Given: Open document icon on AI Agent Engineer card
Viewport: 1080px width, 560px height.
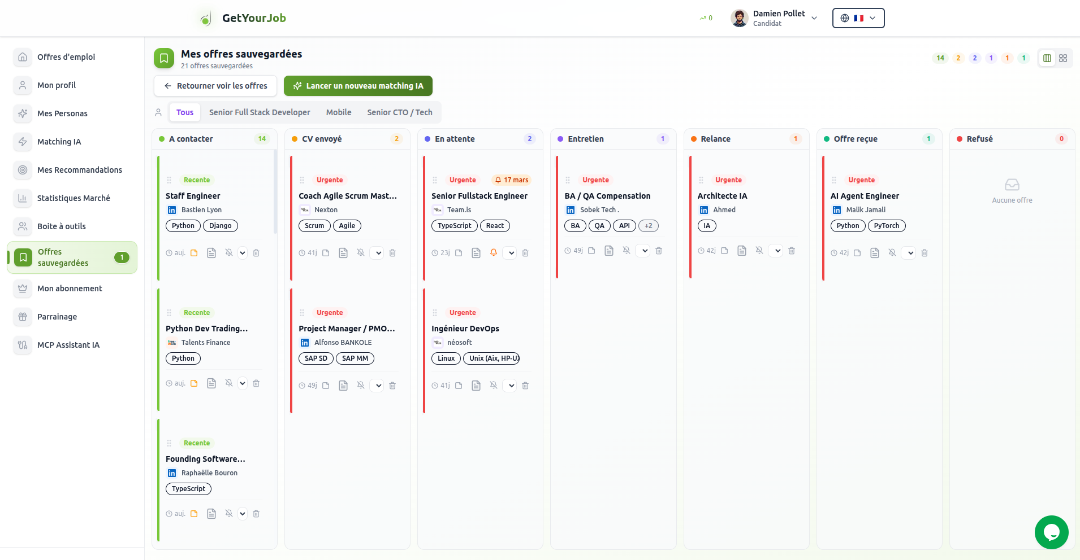Looking at the screenshot, I should pyautogui.click(x=875, y=253).
